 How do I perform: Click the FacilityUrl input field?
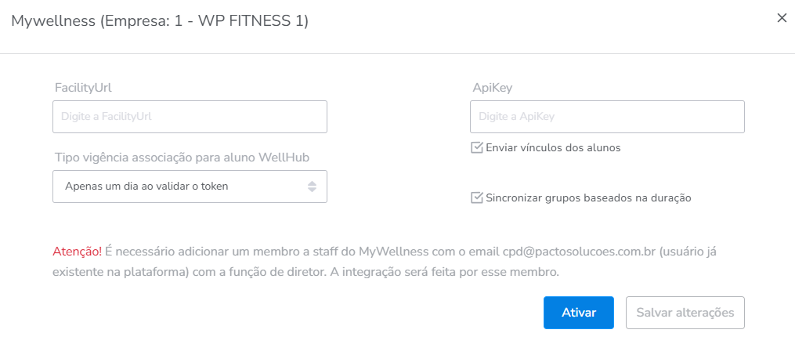[x=190, y=117]
